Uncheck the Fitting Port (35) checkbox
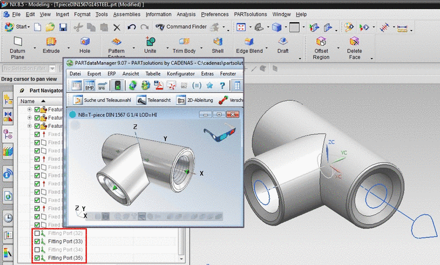Viewport: 440px width, 265px height. [x=37, y=258]
